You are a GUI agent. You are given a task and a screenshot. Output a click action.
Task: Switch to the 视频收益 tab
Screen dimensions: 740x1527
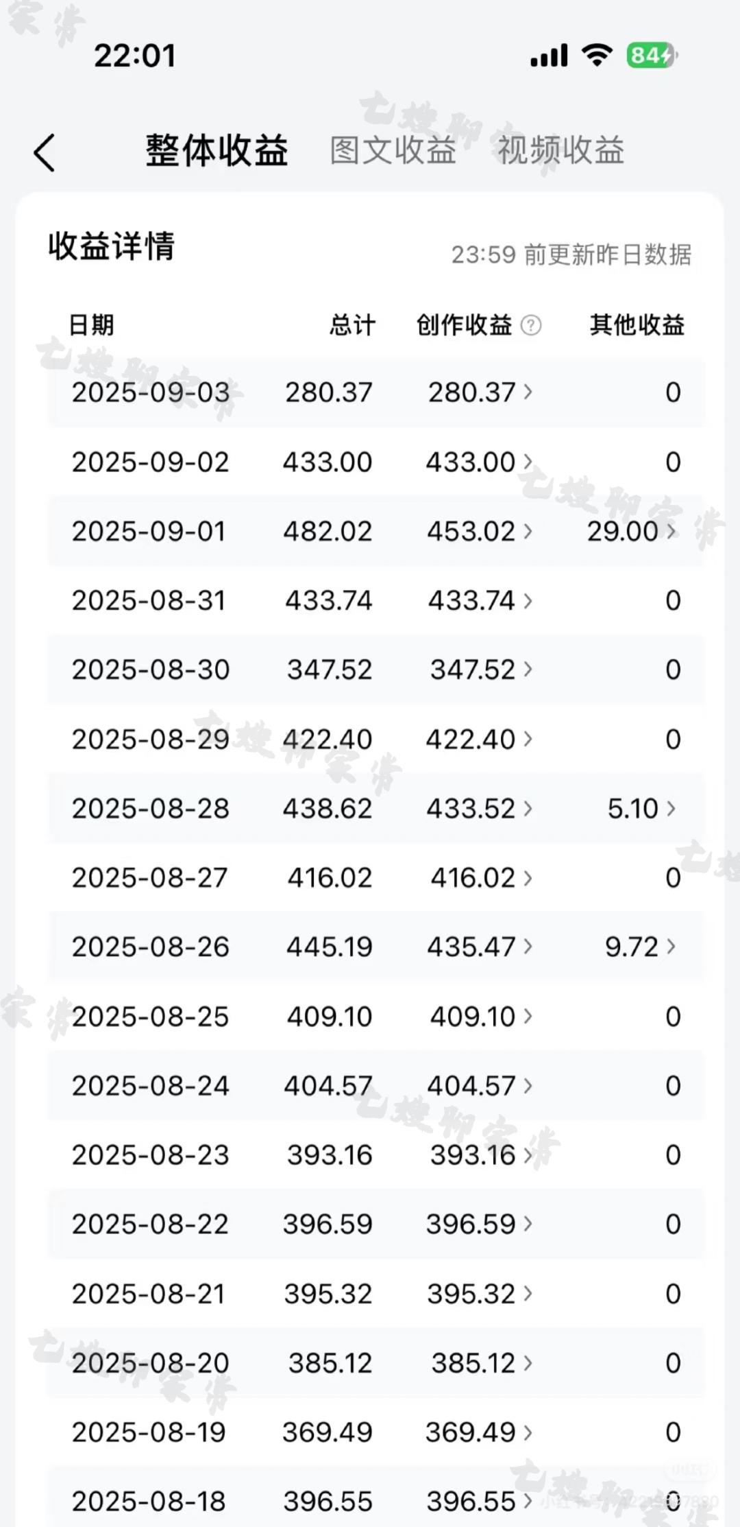560,150
